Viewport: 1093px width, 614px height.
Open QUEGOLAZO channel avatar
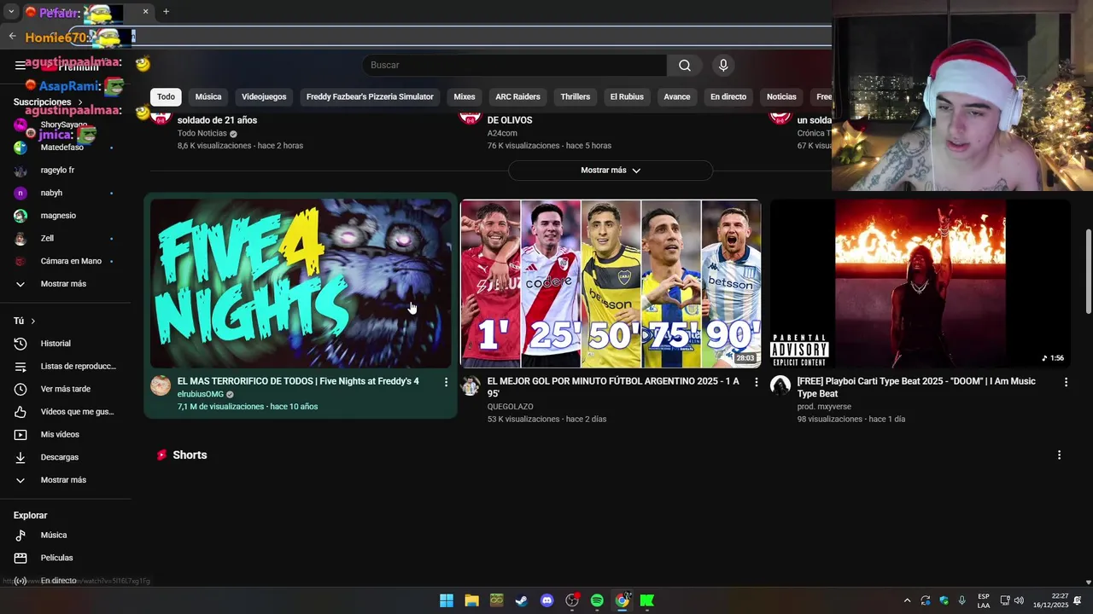(471, 385)
